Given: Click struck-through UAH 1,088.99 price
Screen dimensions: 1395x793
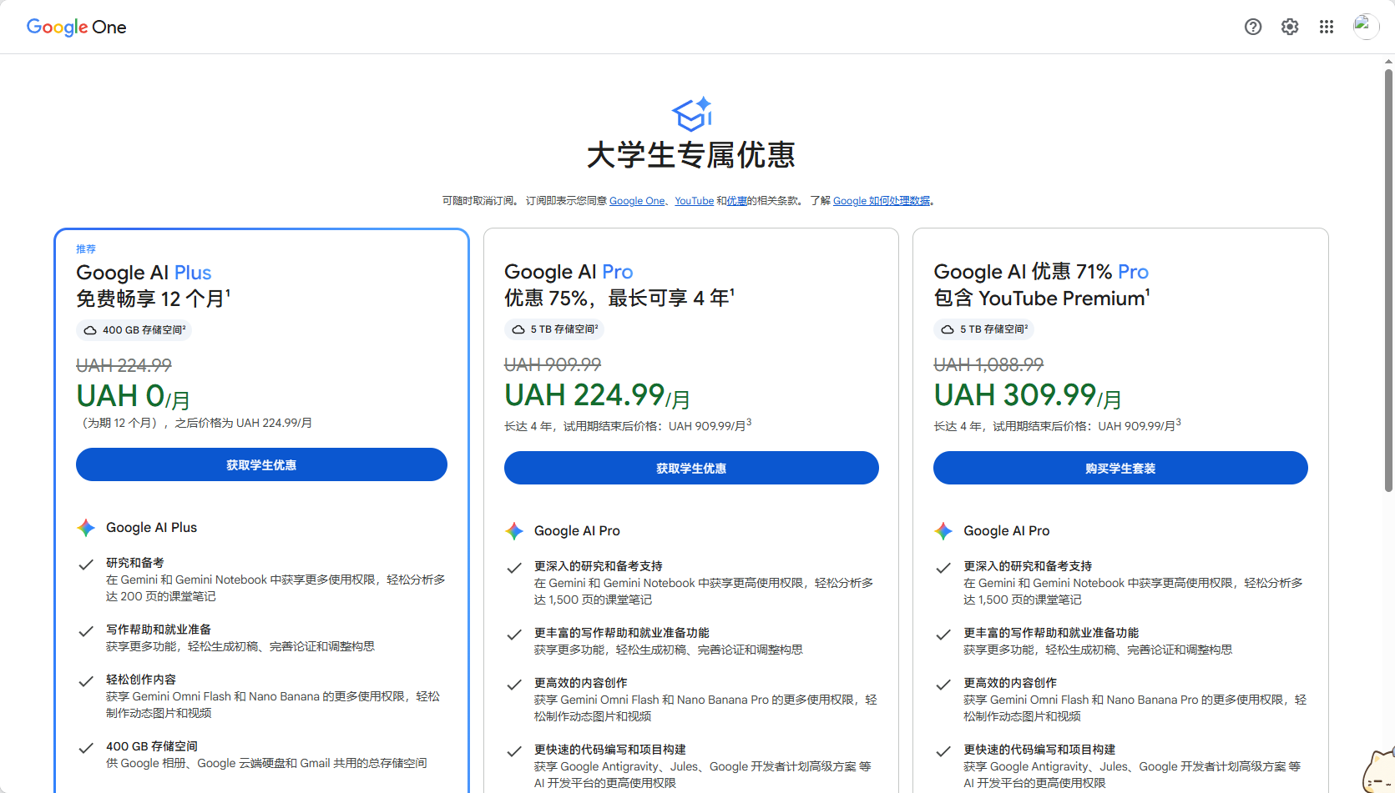Looking at the screenshot, I should click(988, 364).
